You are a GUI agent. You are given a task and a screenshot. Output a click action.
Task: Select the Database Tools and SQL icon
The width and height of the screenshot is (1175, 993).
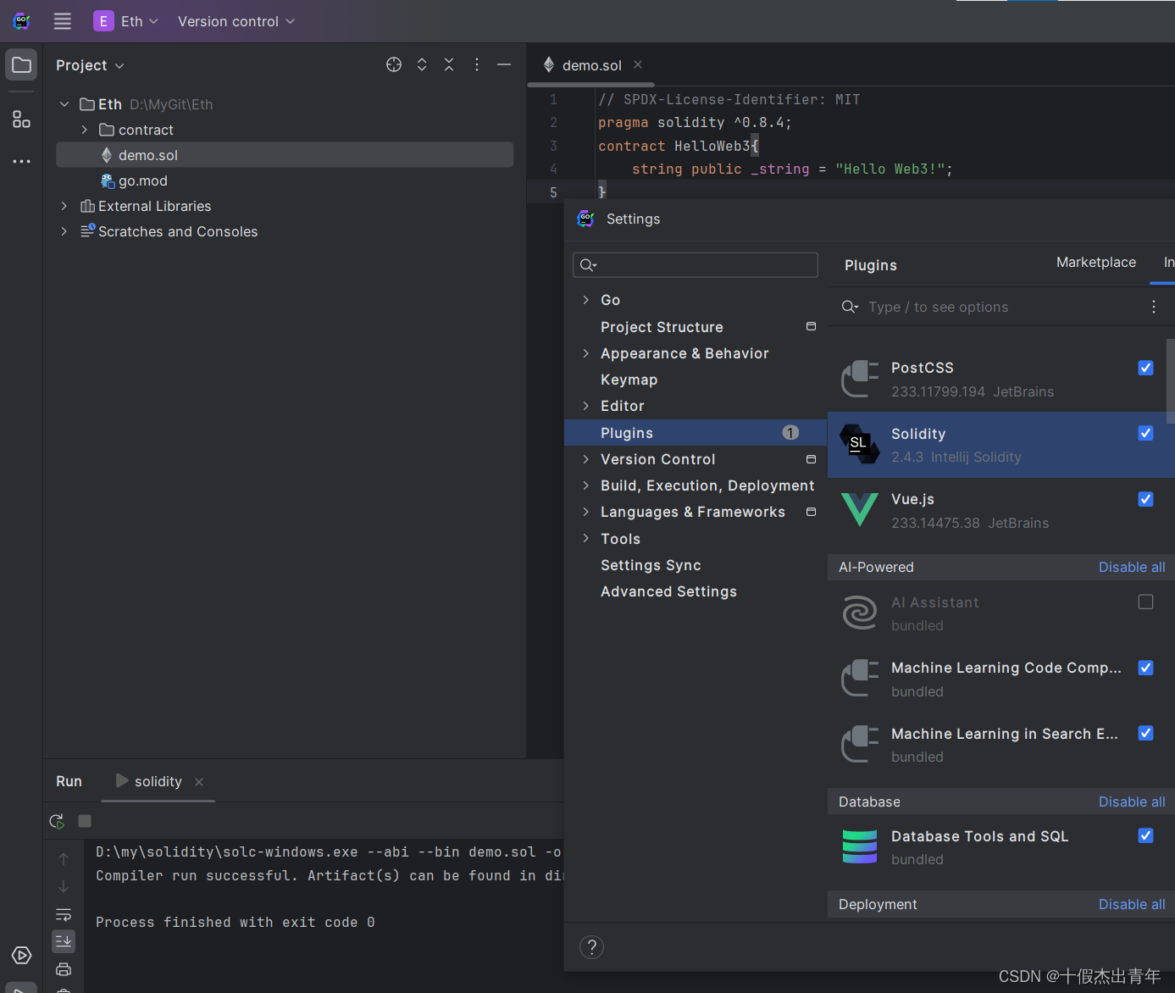click(x=860, y=847)
